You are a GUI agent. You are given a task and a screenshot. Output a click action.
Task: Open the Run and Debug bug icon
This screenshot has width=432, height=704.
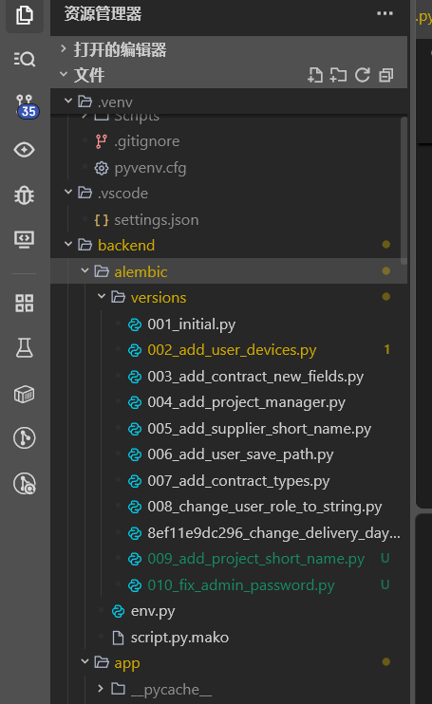(x=25, y=195)
